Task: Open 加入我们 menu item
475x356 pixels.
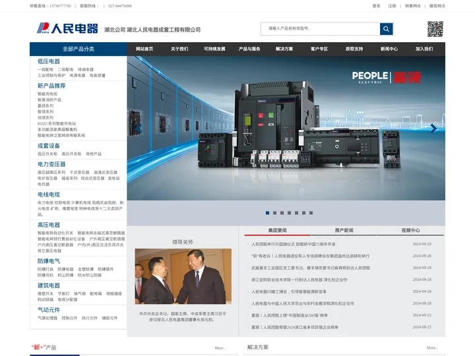Action: (x=424, y=49)
